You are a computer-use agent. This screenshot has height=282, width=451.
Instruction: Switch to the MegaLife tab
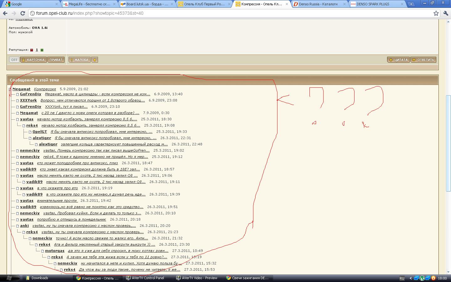89,4
